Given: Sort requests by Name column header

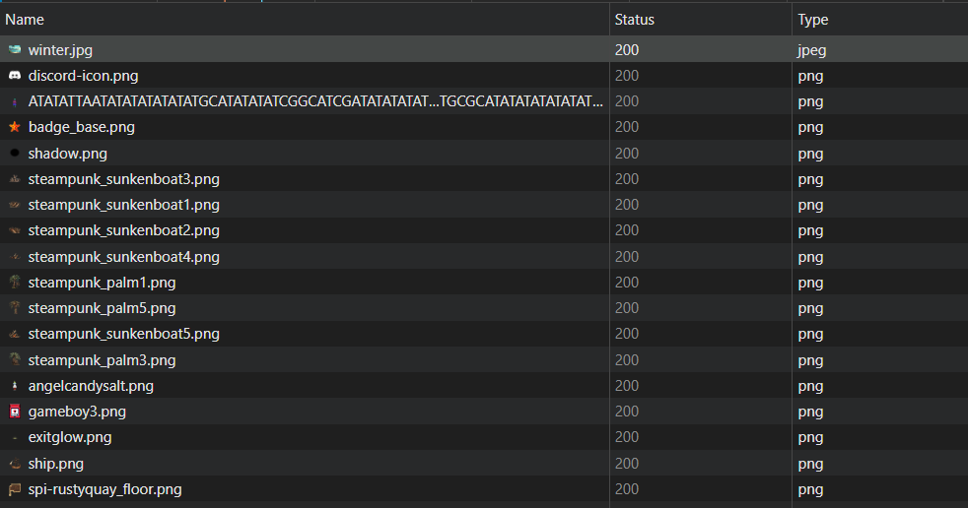Looking at the screenshot, I should coord(25,20).
